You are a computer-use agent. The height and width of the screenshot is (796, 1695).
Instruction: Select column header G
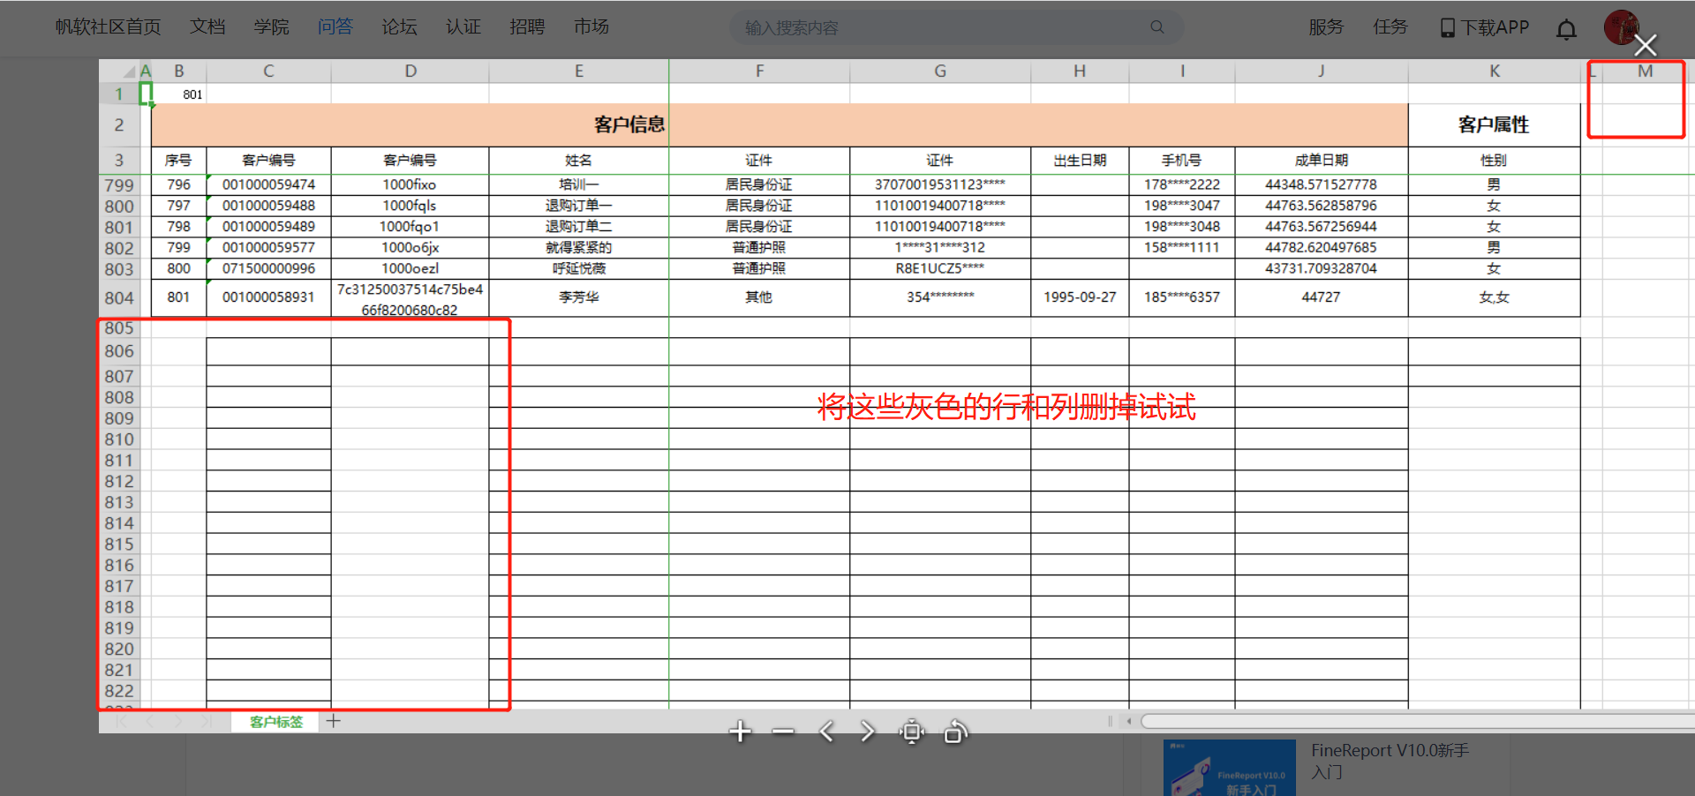[x=940, y=71]
